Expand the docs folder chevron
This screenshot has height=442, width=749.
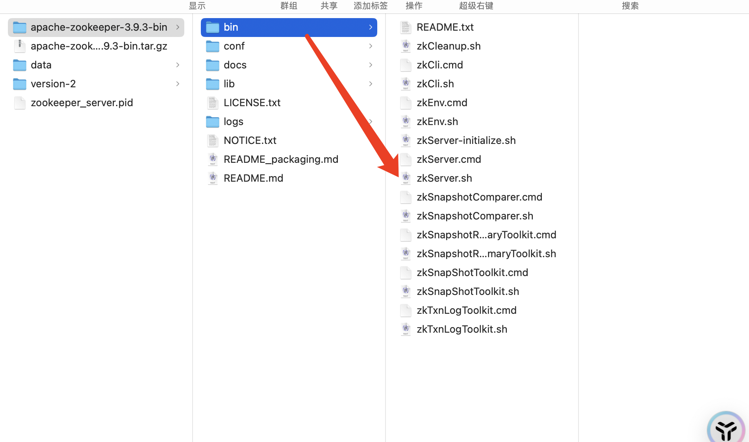(371, 65)
